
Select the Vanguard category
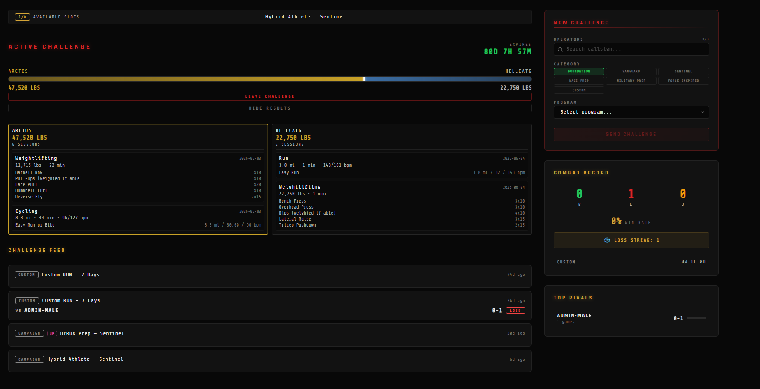(x=631, y=72)
